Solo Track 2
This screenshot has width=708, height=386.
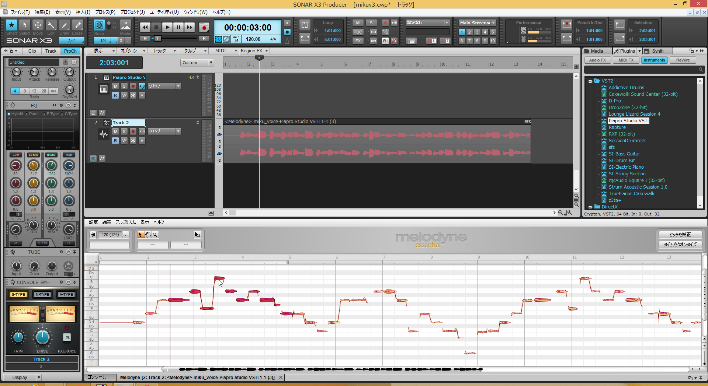pyautogui.click(x=124, y=131)
